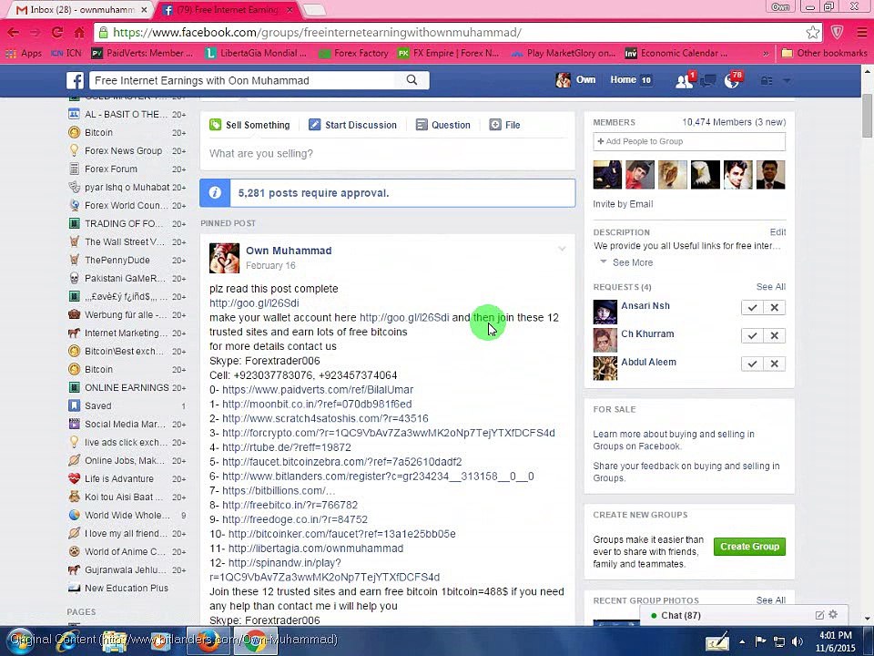874x656 pixels.
Task: Open browser home page icon
Action: pos(79,33)
